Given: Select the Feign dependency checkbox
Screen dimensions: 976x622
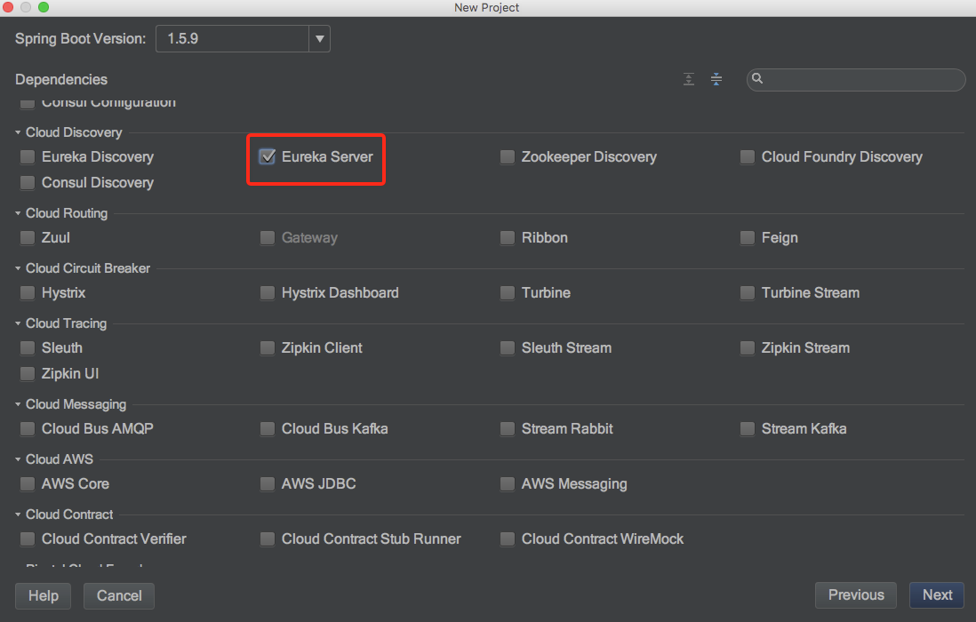Looking at the screenshot, I should 748,237.
